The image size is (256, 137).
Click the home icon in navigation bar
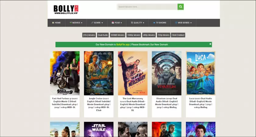[53, 23]
